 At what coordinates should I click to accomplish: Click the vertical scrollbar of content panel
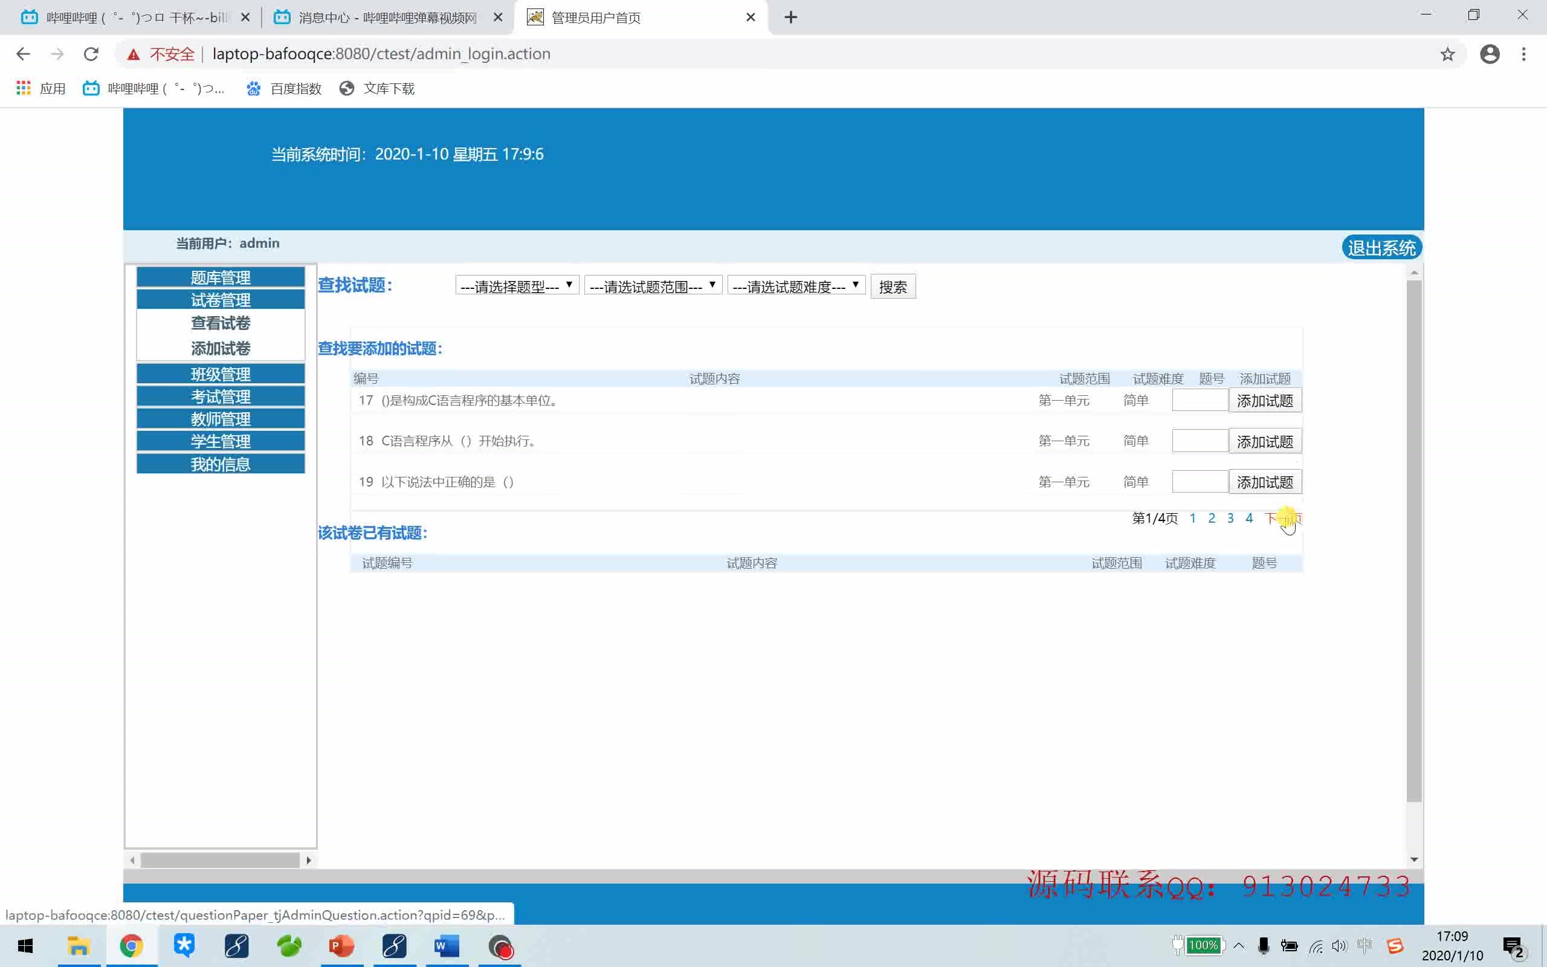[x=1414, y=541]
